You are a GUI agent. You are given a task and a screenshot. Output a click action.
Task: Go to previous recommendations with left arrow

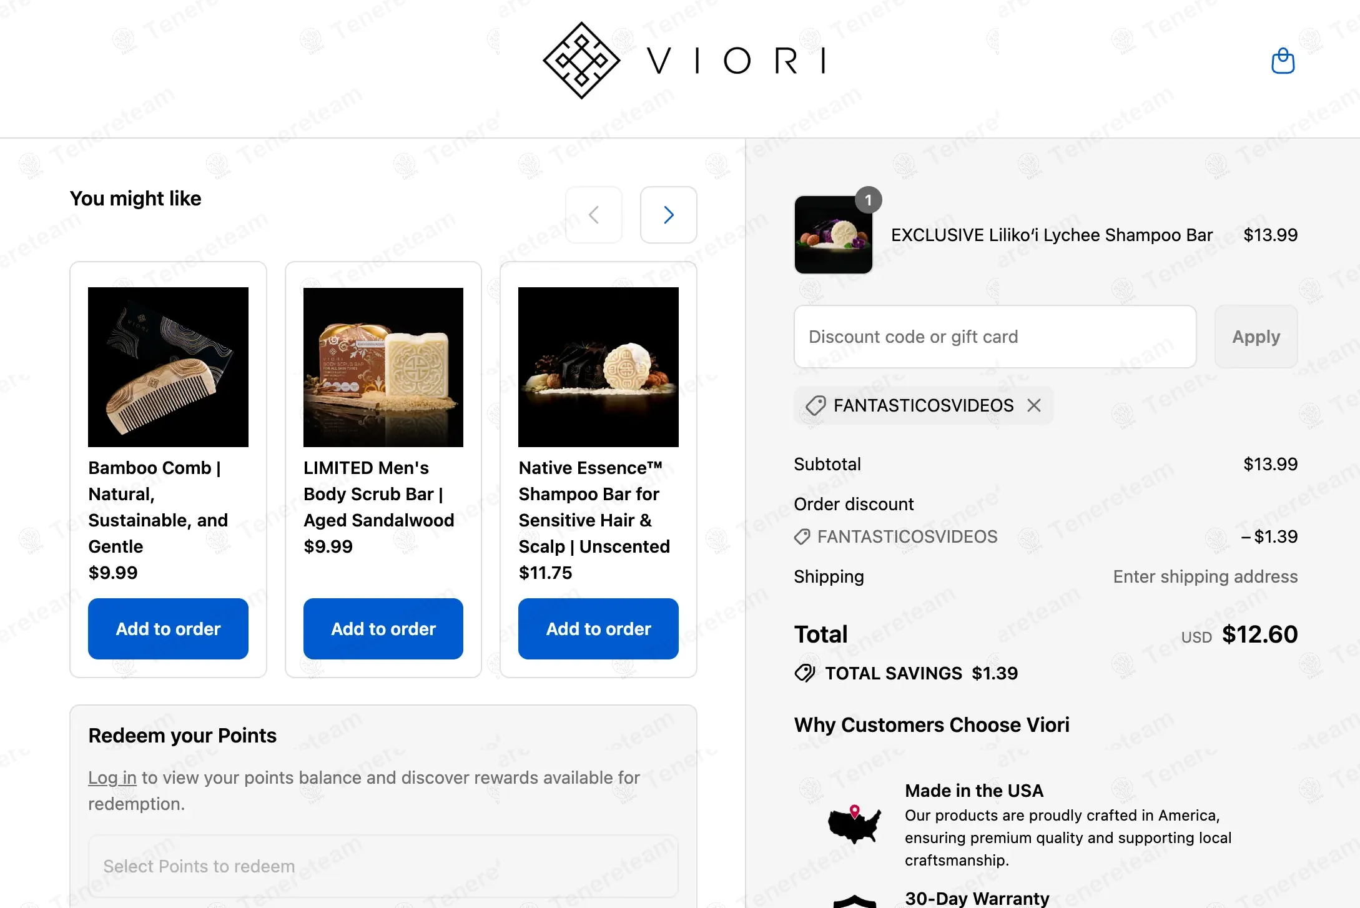[x=594, y=215]
